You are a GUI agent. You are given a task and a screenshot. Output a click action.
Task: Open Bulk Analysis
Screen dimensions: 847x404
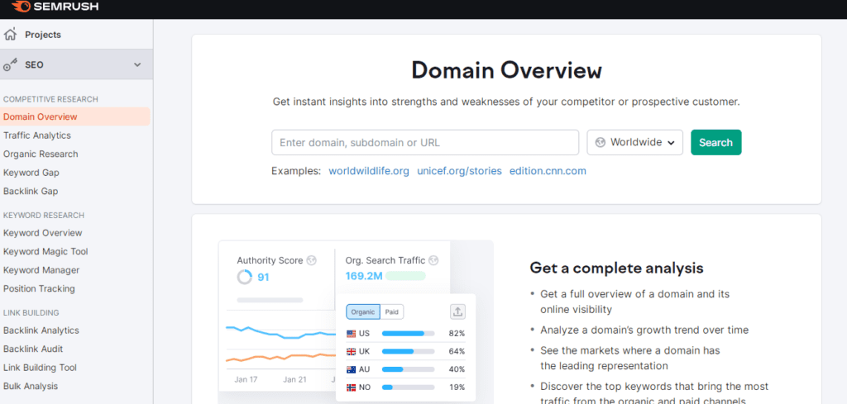[x=31, y=386]
